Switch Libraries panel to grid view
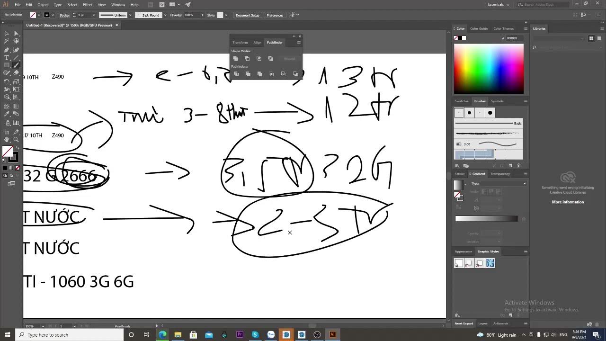The height and width of the screenshot is (341, 606). [x=591, y=38]
